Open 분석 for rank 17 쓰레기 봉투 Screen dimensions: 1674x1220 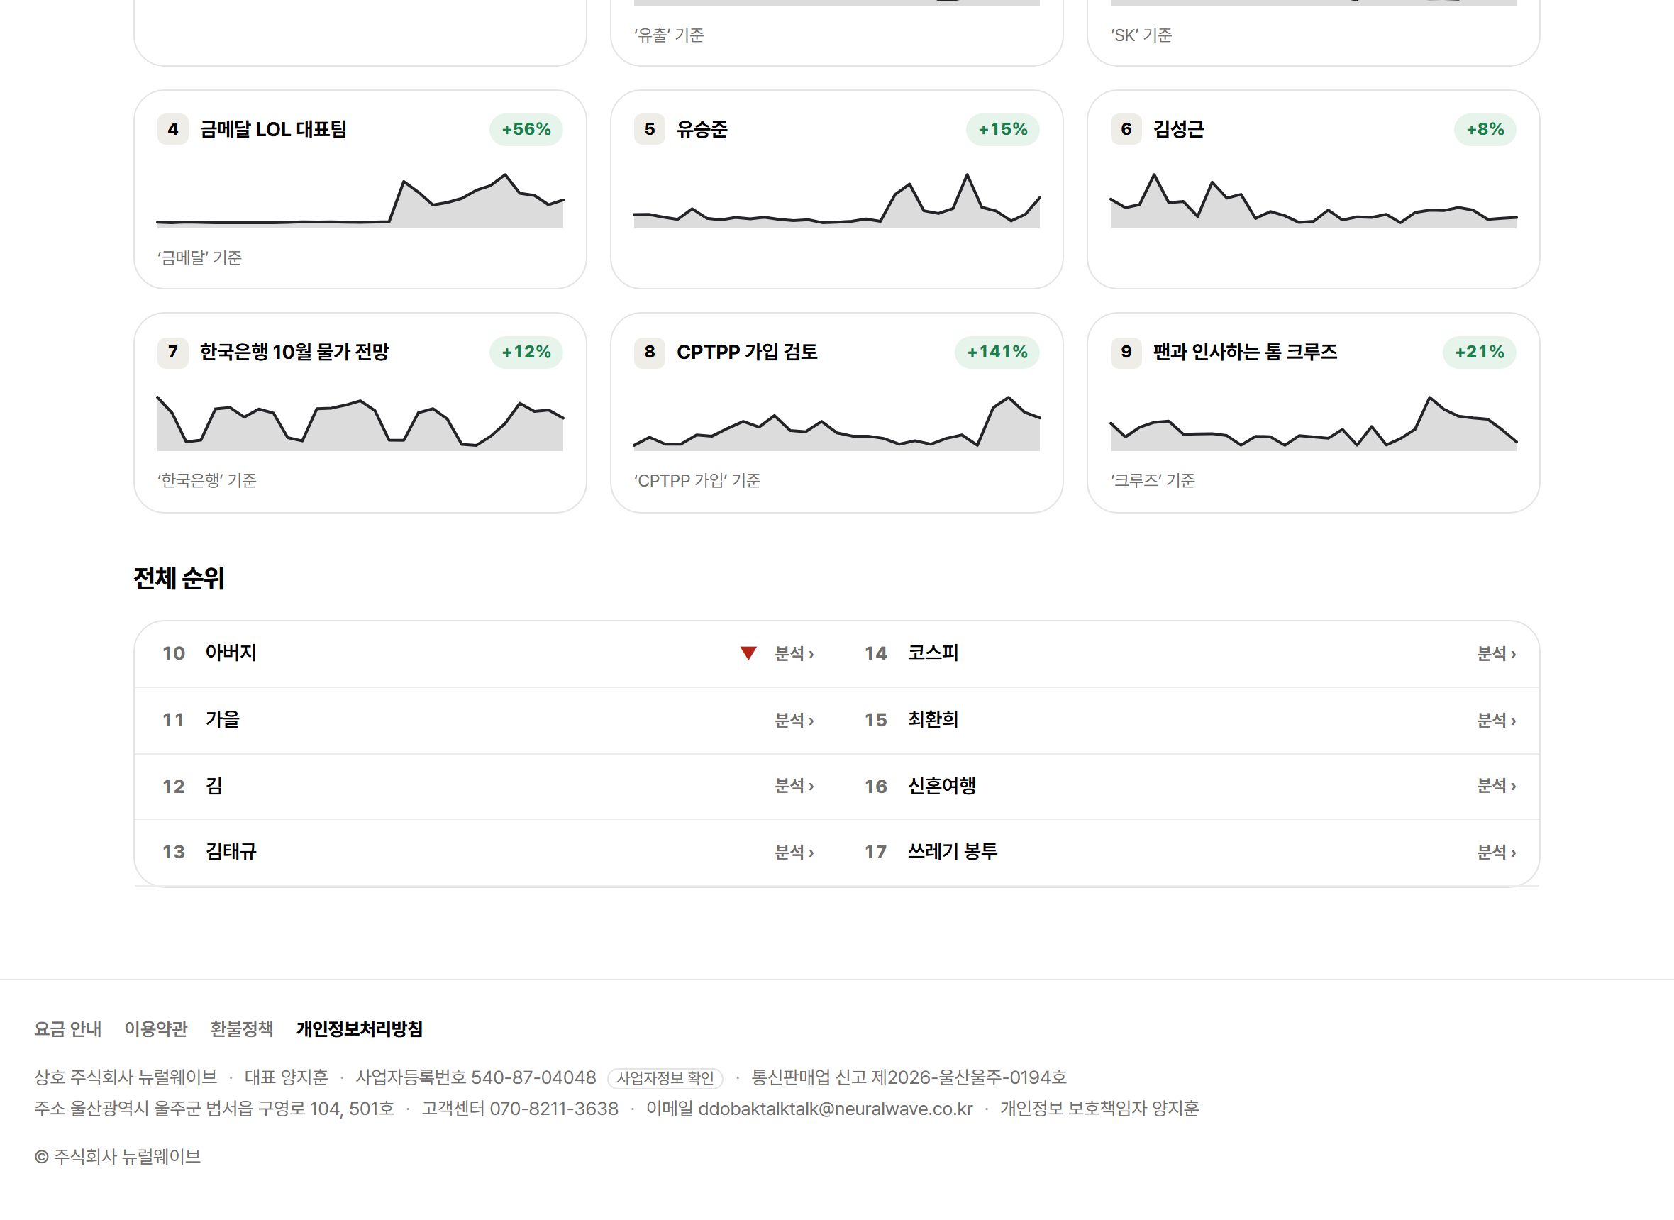[1496, 853]
